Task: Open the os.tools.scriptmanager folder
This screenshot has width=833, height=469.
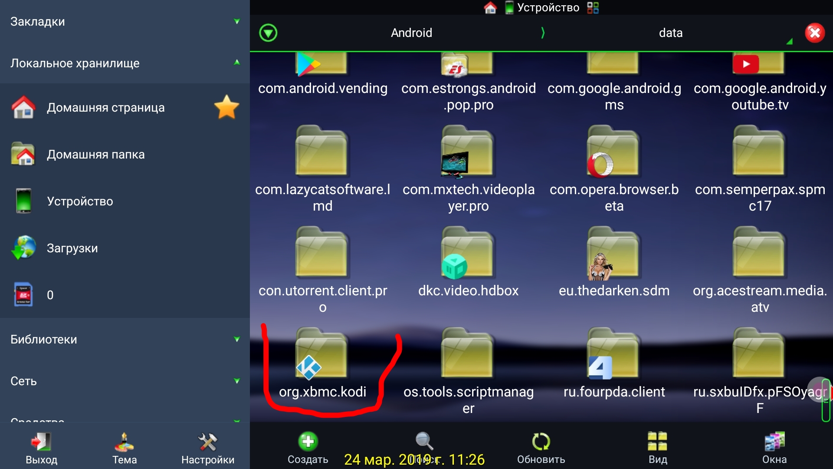Action: [469, 372]
